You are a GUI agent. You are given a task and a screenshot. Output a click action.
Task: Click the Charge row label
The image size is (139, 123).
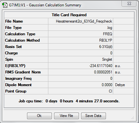click(11, 53)
